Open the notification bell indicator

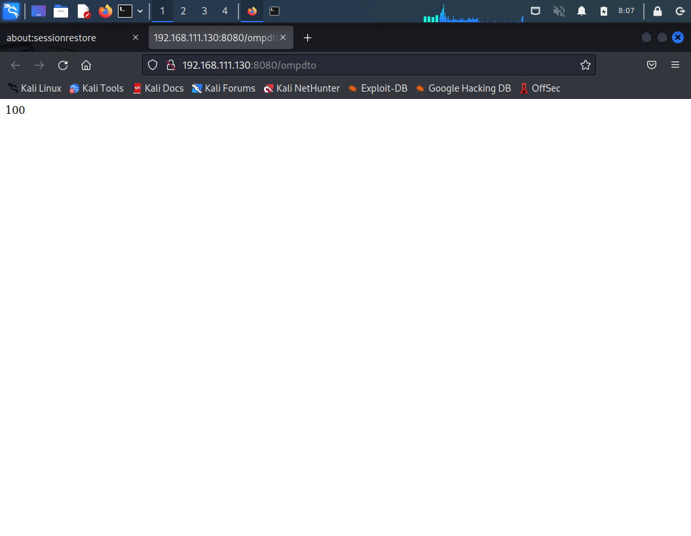click(x=581, y=10)
